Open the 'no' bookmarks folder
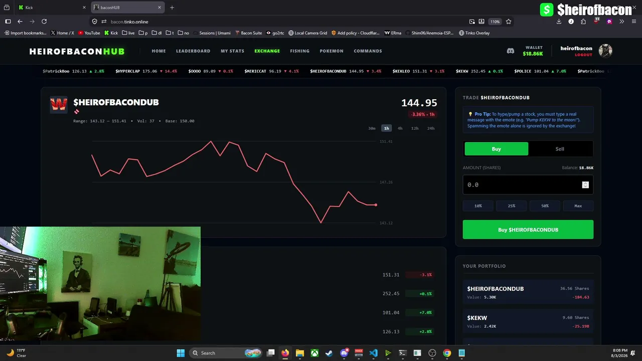This screenshot has width=642, height=361. tap(184, 33)
